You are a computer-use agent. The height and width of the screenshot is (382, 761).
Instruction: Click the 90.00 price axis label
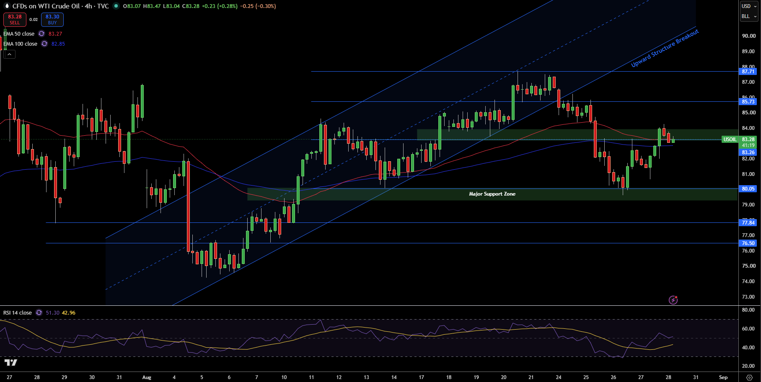pos(748,36)
